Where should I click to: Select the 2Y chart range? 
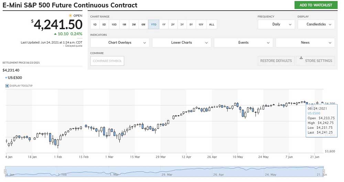173,24
